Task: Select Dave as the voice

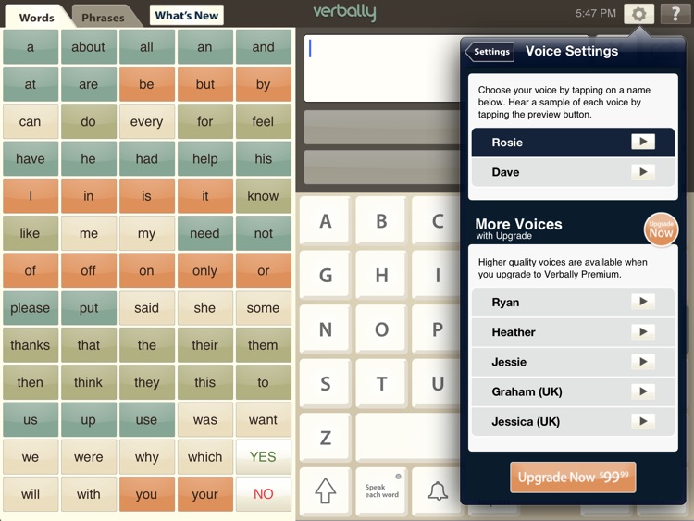Action: click(573, 172)
